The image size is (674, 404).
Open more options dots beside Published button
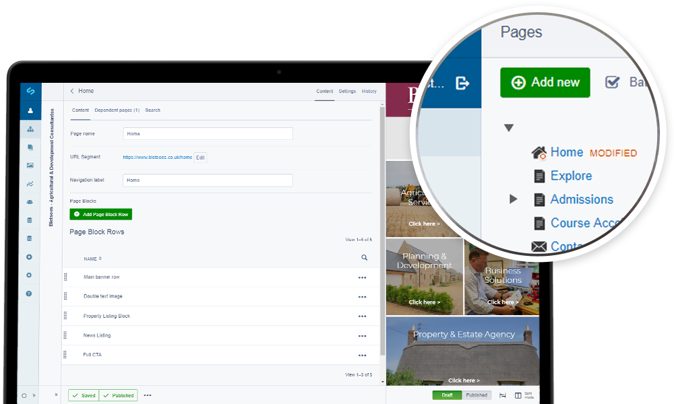pos(148,395)
